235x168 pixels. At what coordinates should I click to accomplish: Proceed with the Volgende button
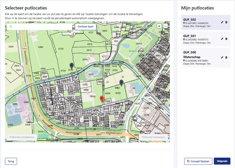point(222,161)
